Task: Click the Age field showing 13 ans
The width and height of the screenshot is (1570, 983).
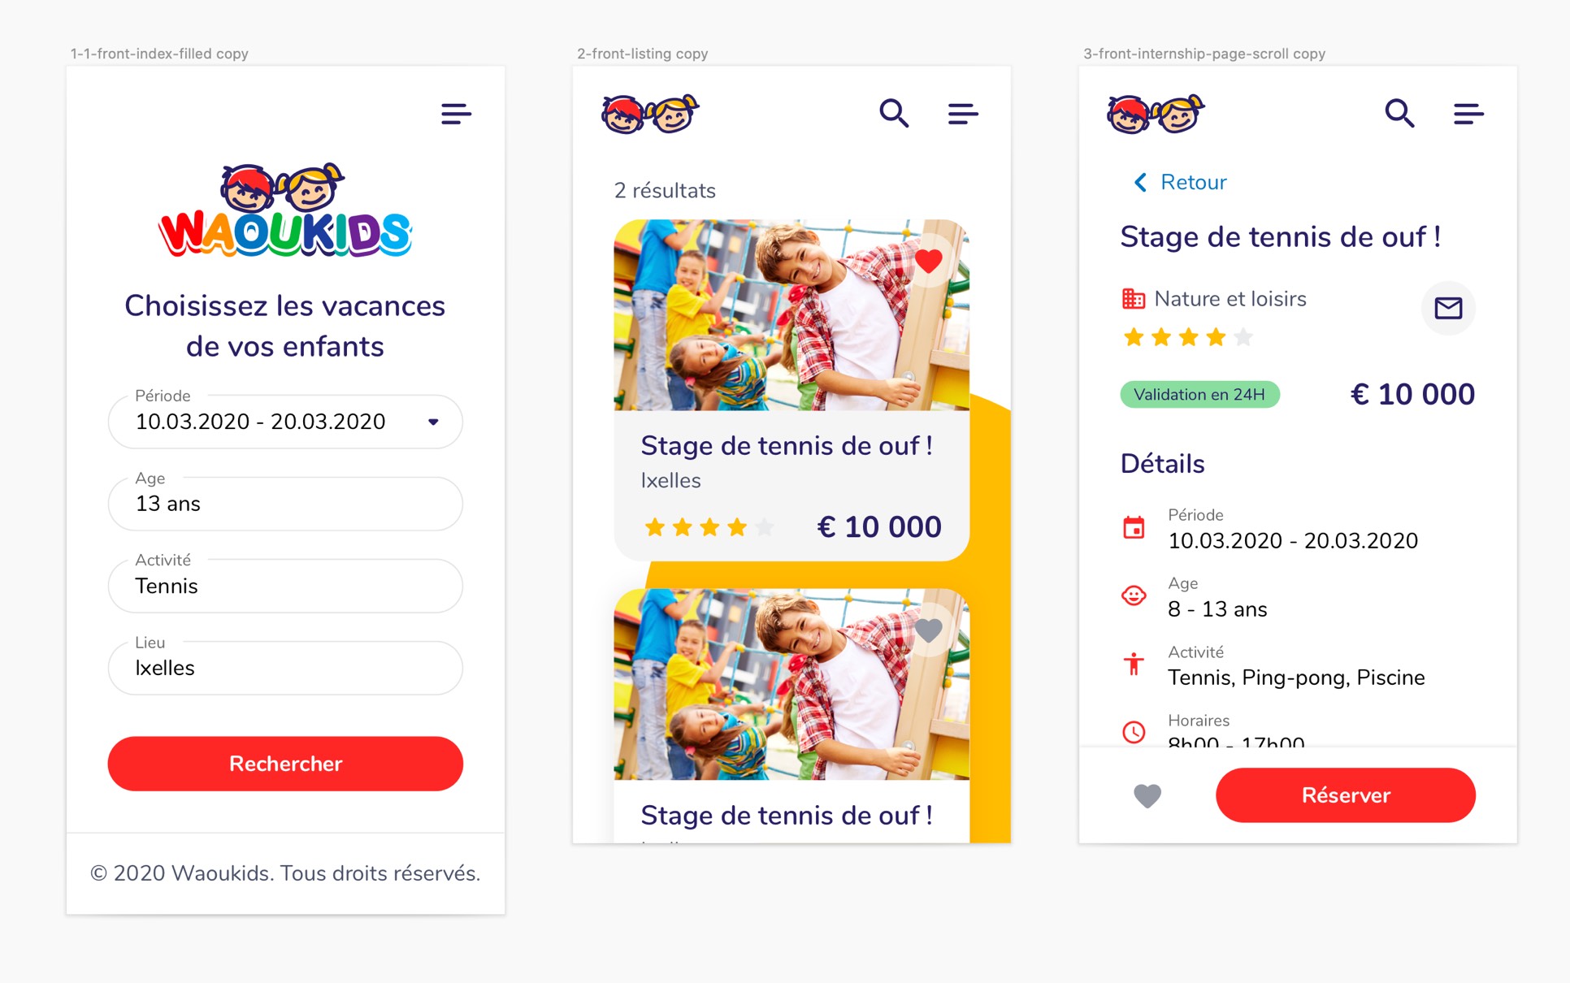Action: [285, 504]
